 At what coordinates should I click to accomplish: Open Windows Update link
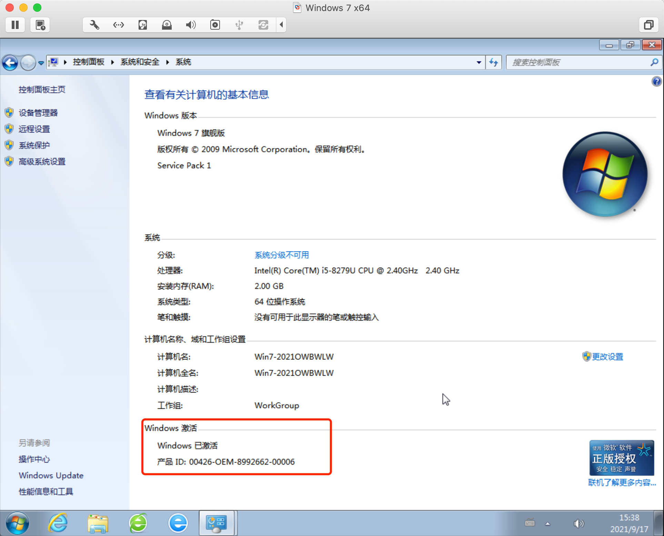51,475
